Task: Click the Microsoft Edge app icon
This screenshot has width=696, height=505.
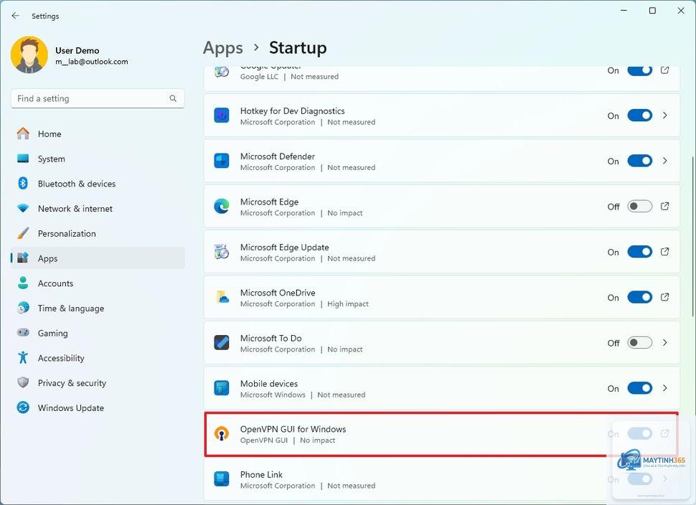Action: click(222, 207)
